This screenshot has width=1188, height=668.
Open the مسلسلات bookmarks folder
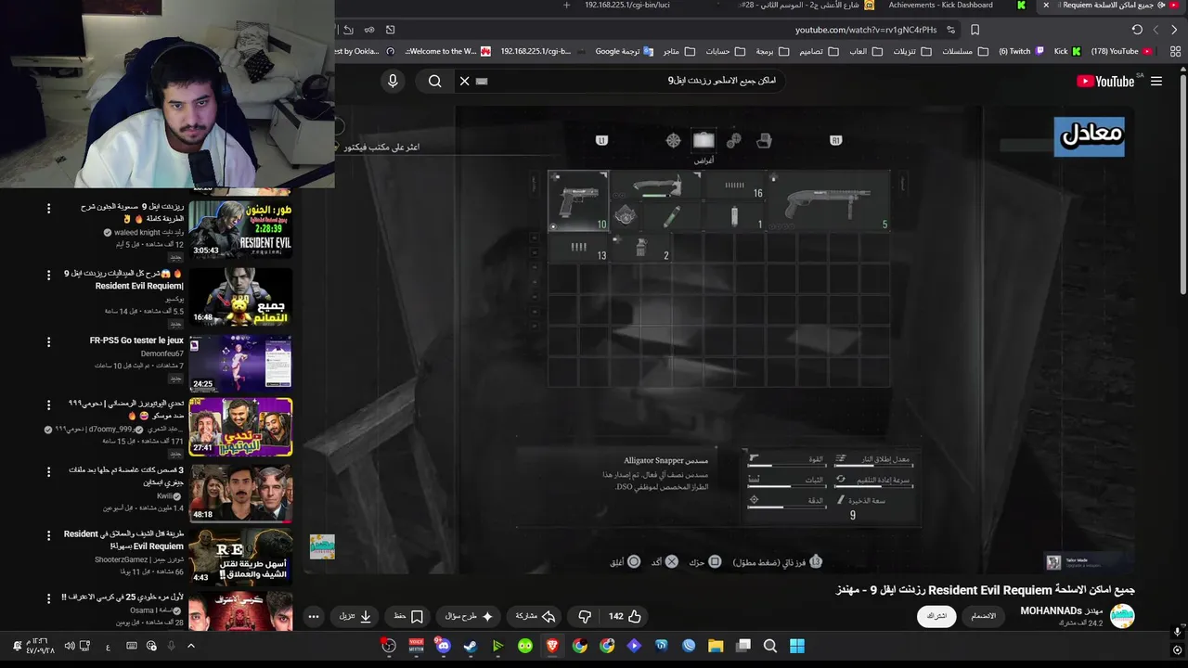click(x=963, y=51)
